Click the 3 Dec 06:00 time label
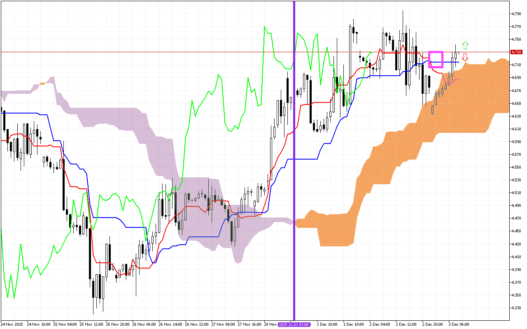Screen dimensions: 527x329 click(459, 324)
